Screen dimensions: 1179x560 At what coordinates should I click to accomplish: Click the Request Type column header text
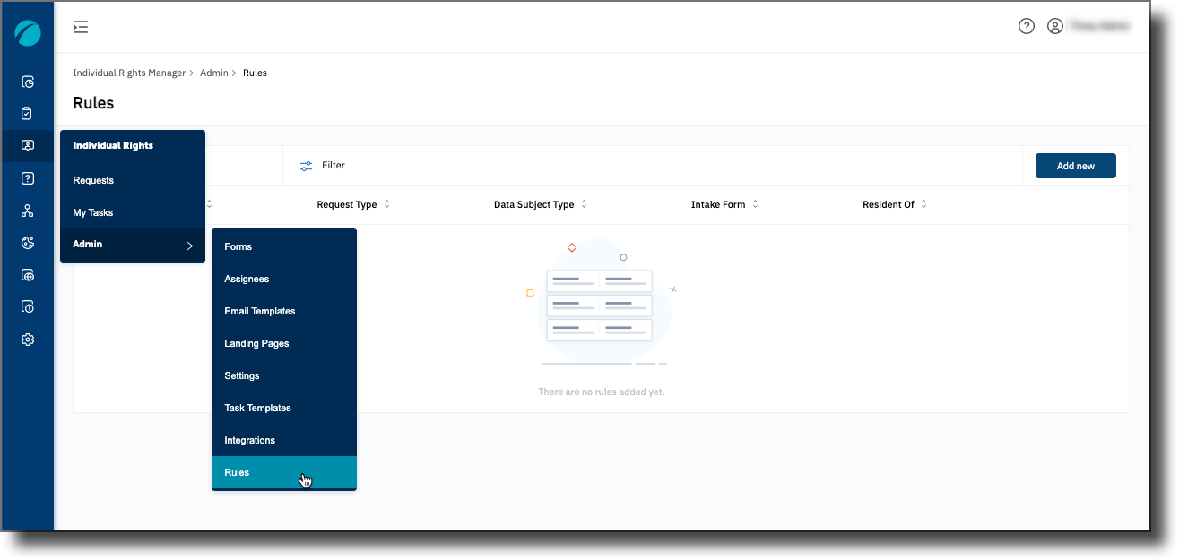347,204
